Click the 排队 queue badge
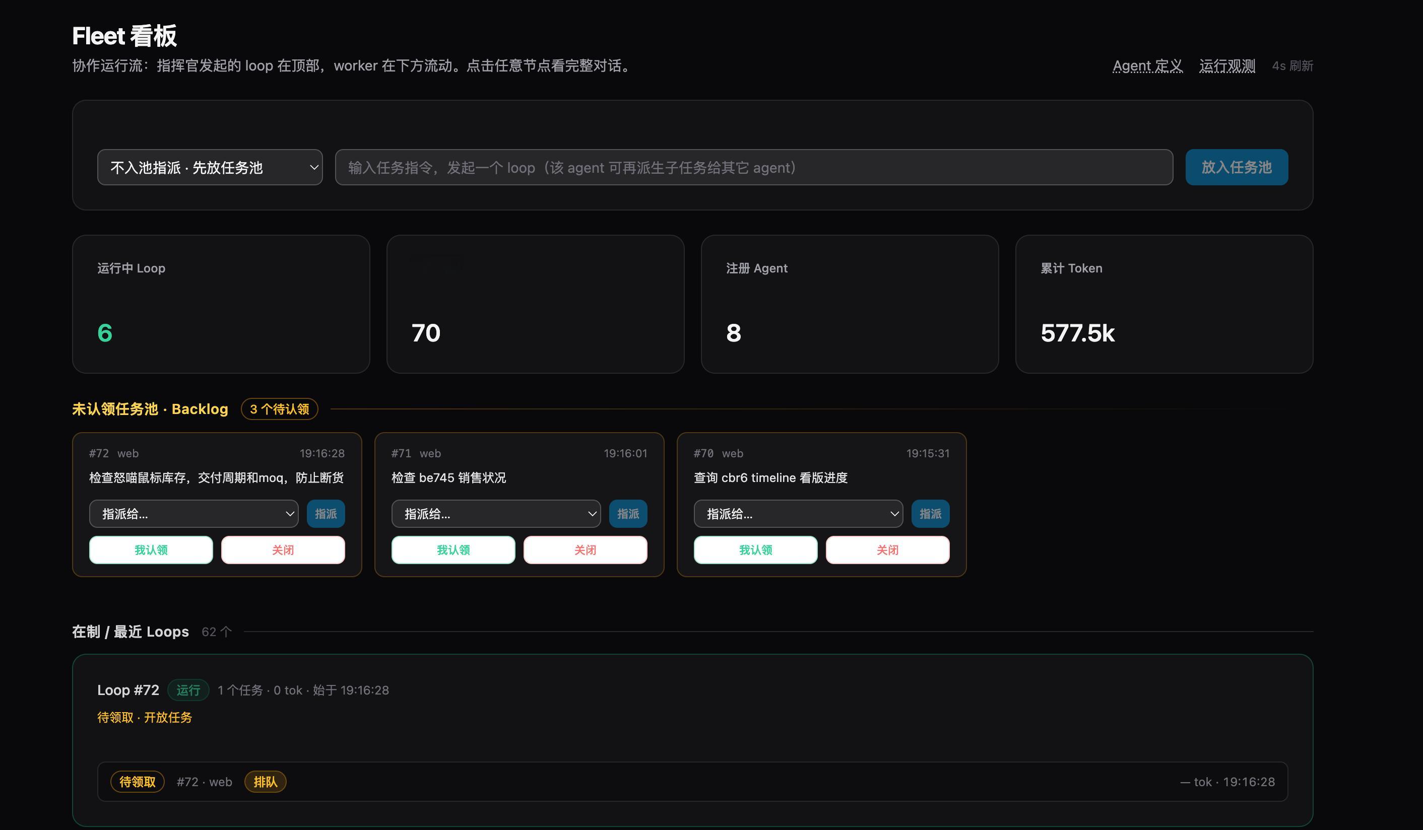 [x=265, y=782]
